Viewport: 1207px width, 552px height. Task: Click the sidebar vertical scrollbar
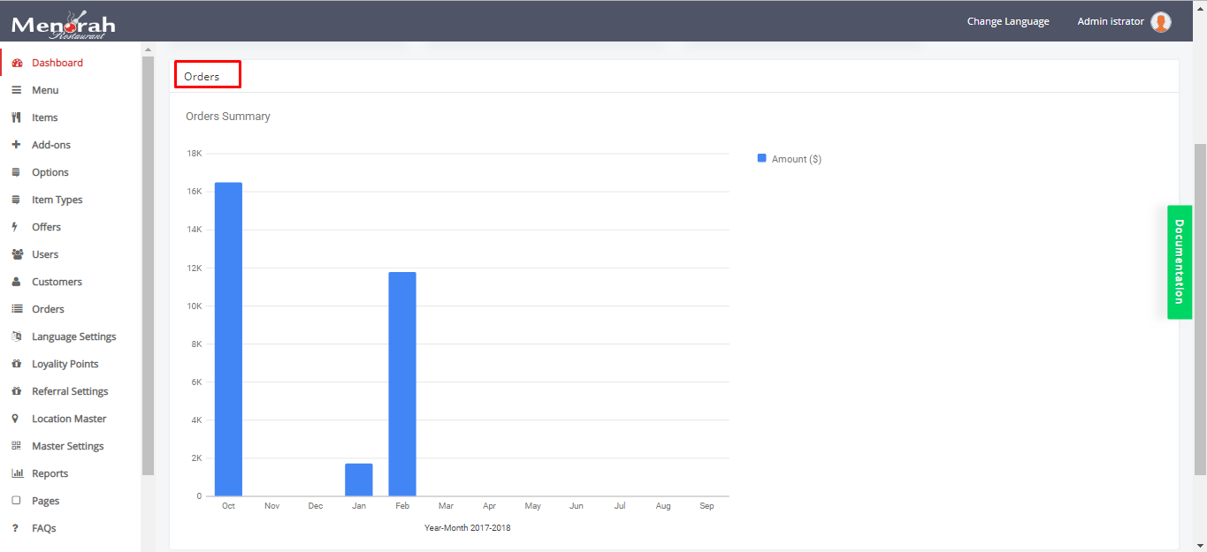click(148, 265)
